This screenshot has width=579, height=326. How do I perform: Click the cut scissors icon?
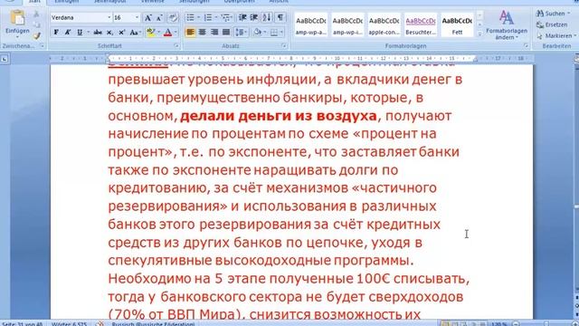point(36,14)
